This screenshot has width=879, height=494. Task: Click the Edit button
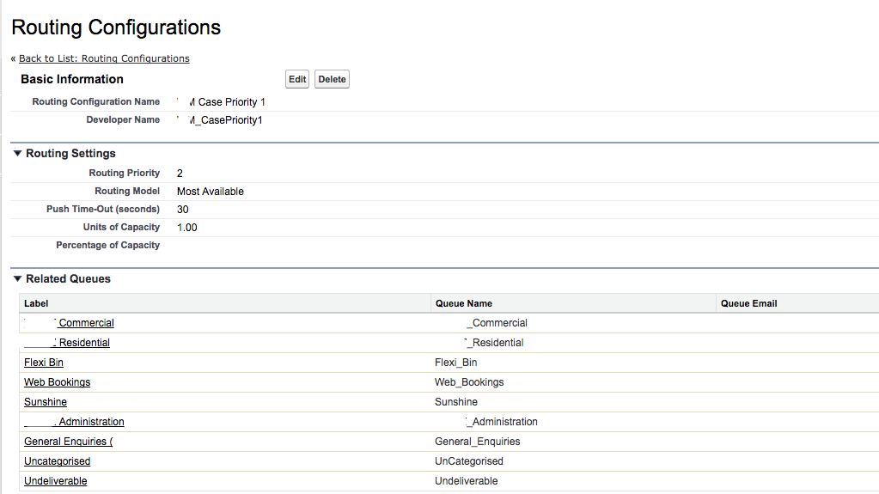297,80
